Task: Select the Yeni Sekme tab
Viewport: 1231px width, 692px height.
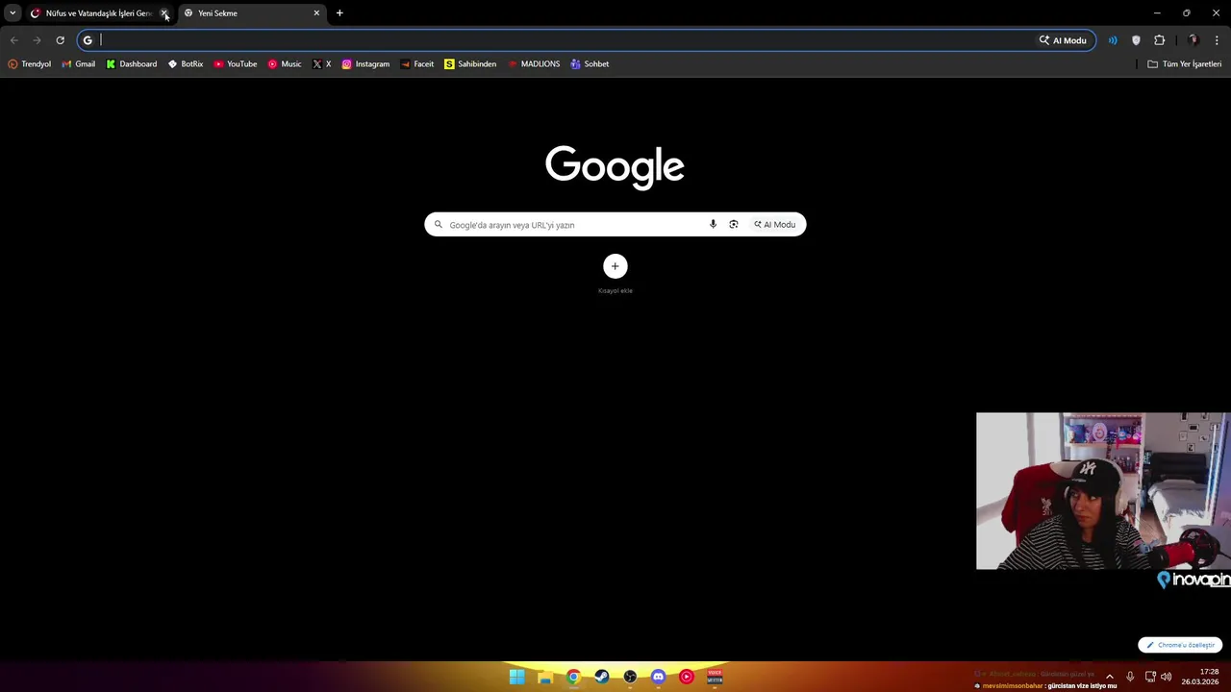Action: point(250,13)
